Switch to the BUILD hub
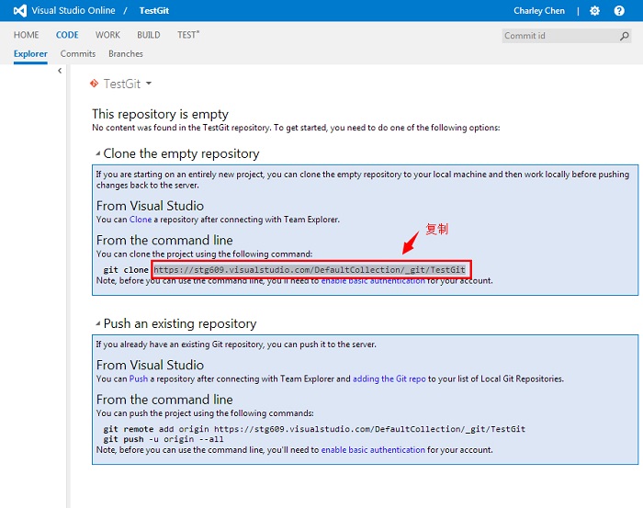 (x=148, y=35)
